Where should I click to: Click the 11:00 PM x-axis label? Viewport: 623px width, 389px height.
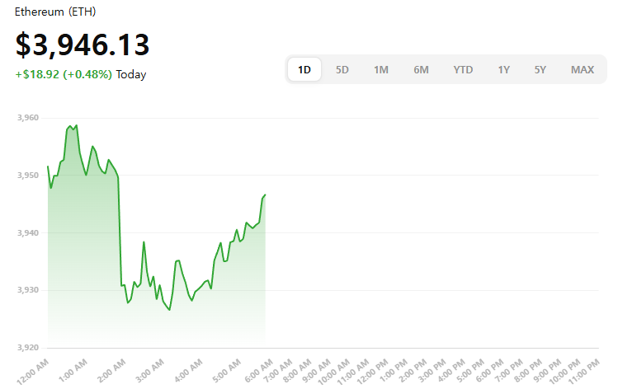[586, 371]
